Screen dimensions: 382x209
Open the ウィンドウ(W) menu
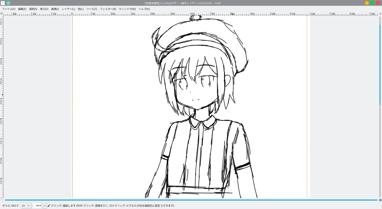(x=127, y=9)
